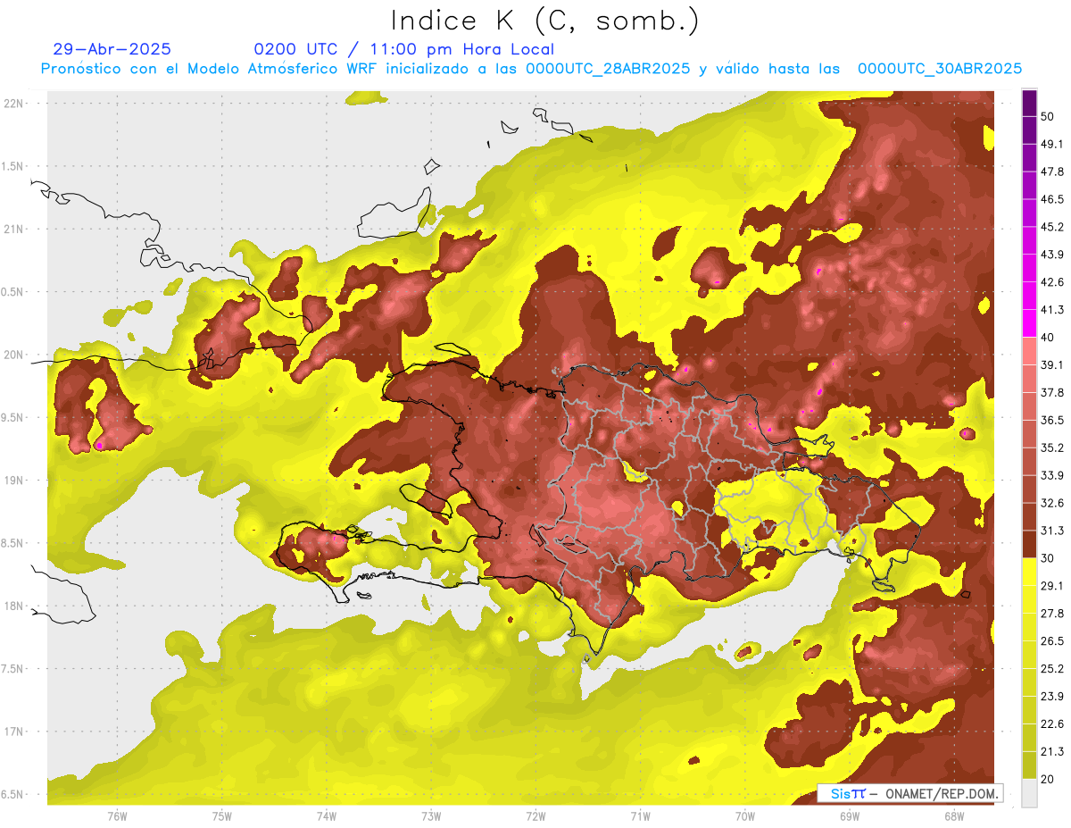The image size is (1071, 828).
Task: Click the latitude label "17N"
Action: (13, 732)
